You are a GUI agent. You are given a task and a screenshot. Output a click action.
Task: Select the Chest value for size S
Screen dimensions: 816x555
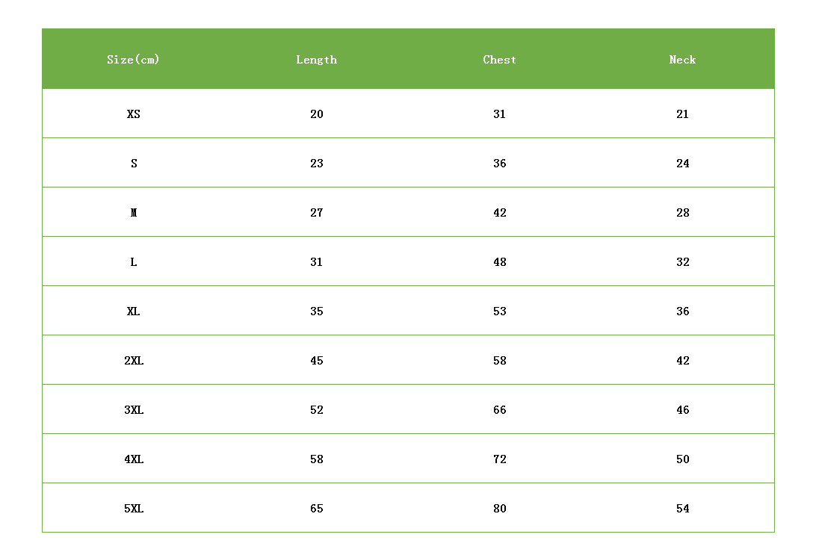click(500, 164)
